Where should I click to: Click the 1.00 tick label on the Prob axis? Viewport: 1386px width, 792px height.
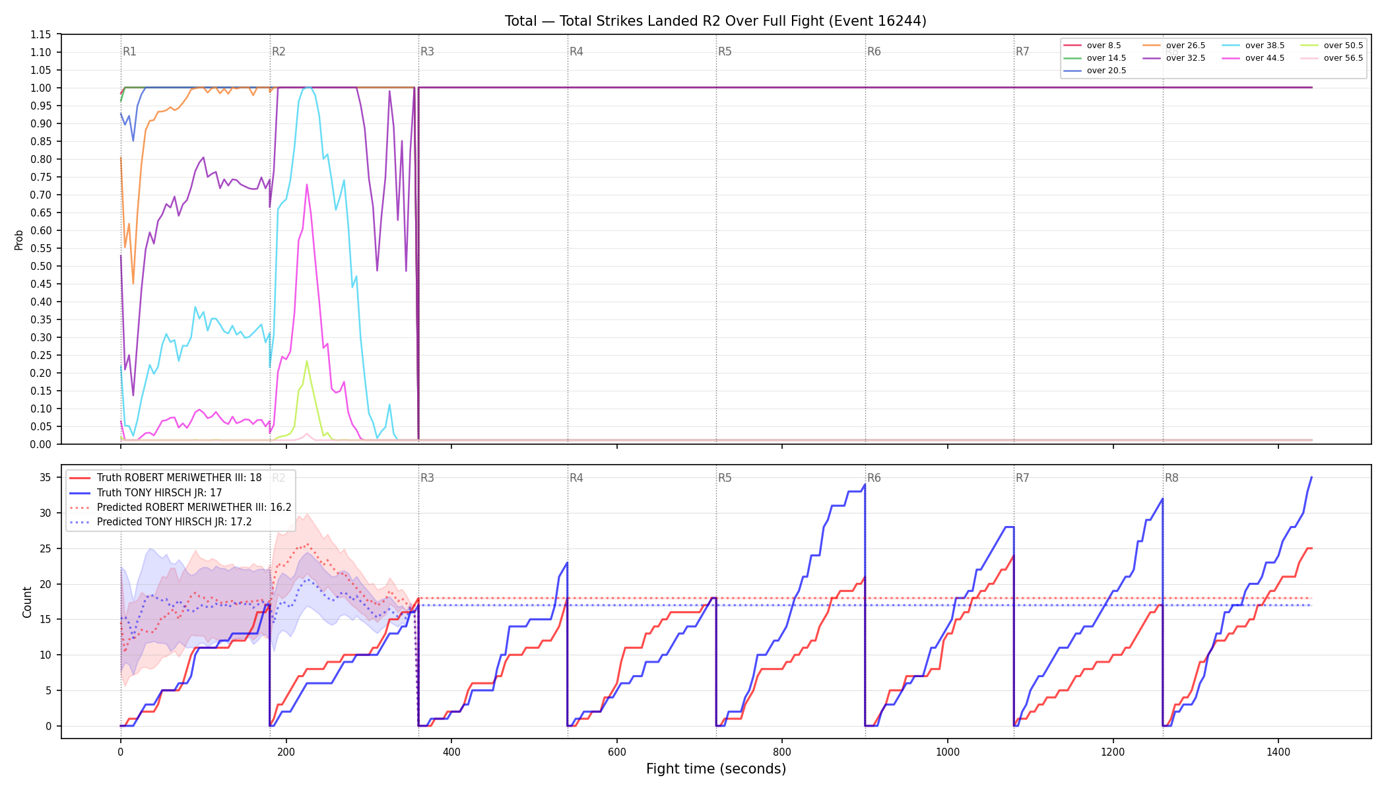point(42,88)
